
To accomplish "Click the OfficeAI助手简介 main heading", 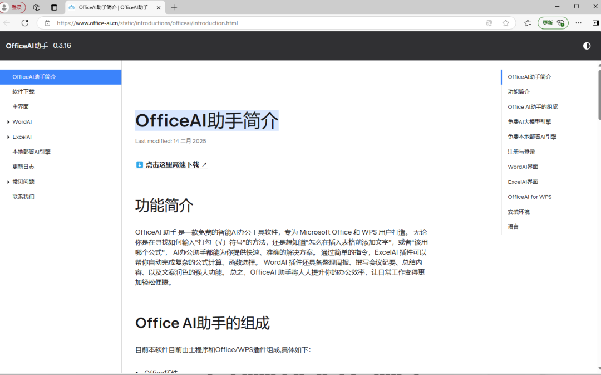I will tap(207, 120).
